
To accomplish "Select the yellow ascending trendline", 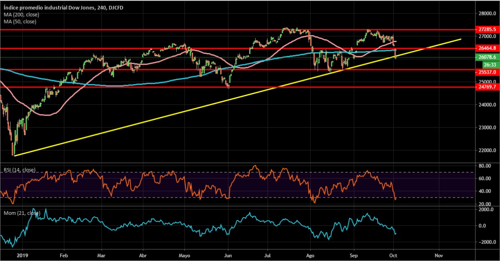I will tap(237, 98).
